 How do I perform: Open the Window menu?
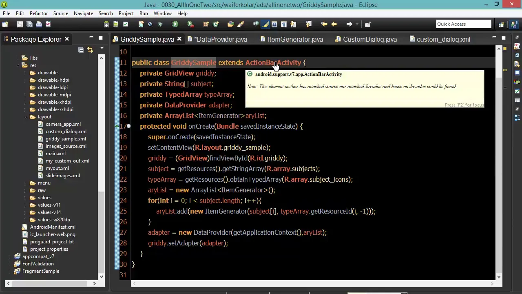tap(163, 13)
